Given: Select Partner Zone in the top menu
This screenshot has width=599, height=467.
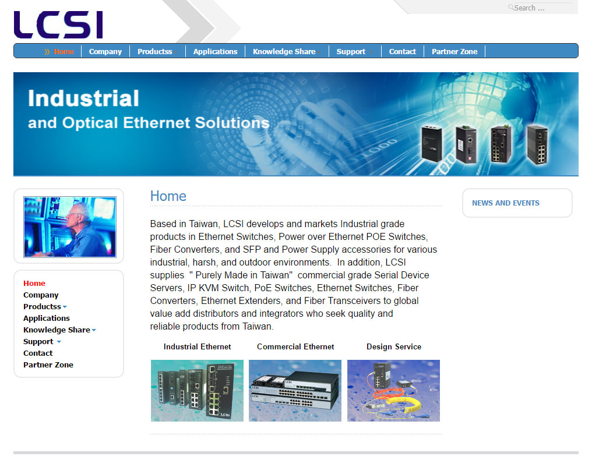Looking at the screenshot, I should [x=454, y=51].
